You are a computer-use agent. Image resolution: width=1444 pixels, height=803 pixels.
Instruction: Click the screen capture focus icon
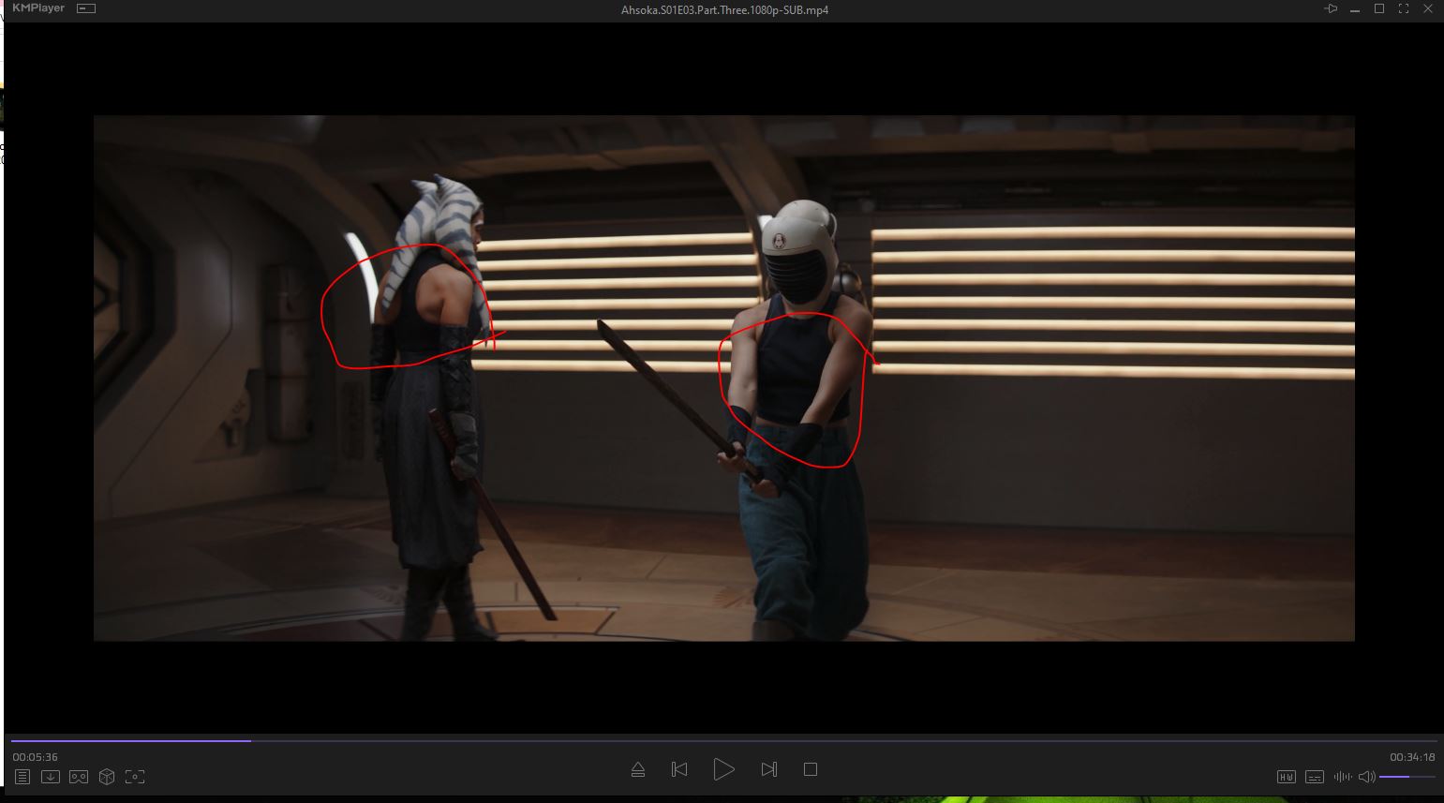(x=135, y=777)
